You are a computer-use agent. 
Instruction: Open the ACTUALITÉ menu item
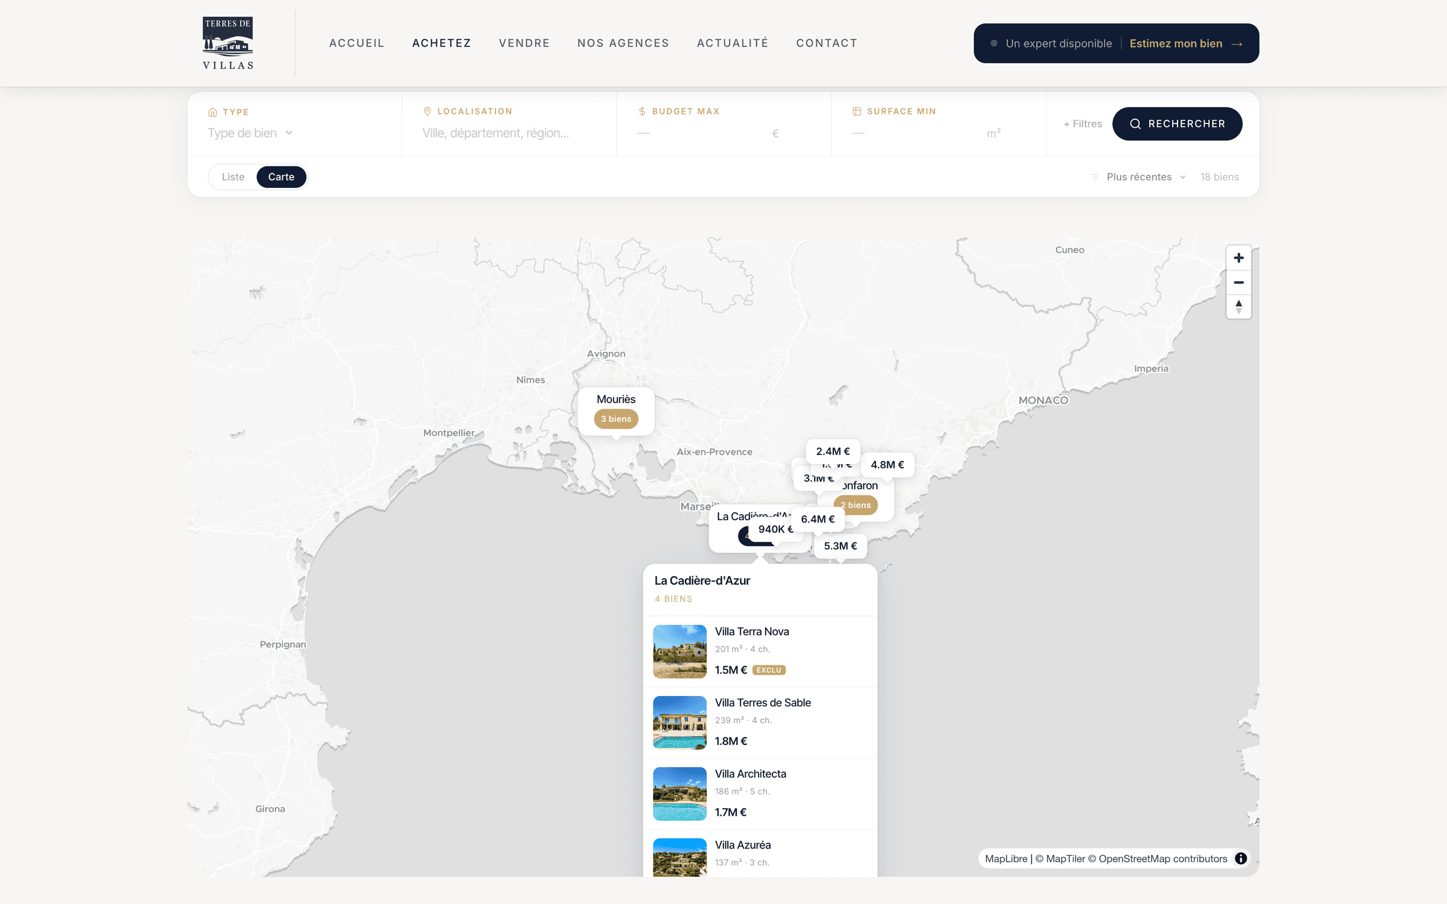click(733, 43)
